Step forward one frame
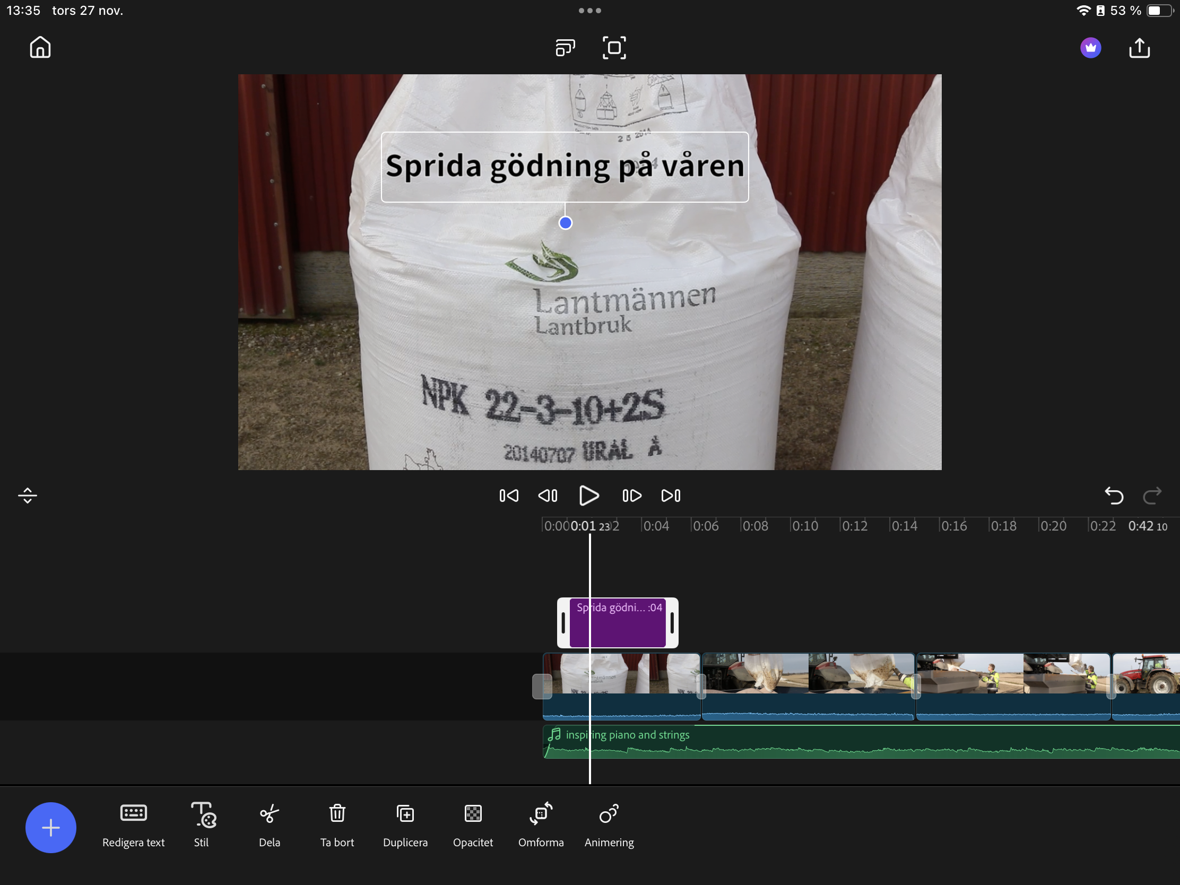Screen dimensions: 1180x885 [x=631, y=496]
